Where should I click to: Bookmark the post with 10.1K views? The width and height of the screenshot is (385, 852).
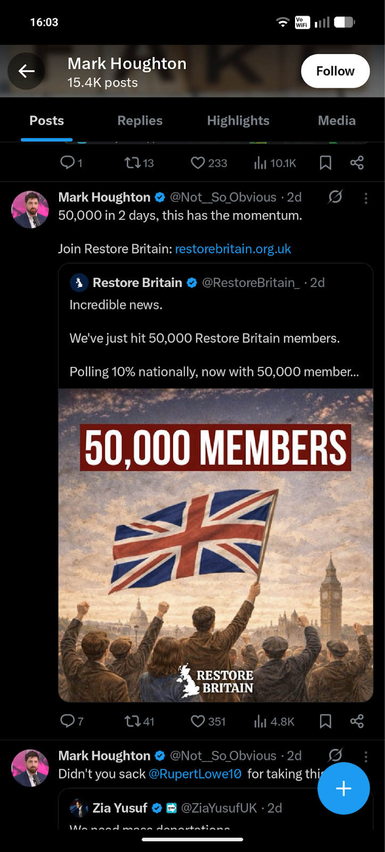click(325, 163)
